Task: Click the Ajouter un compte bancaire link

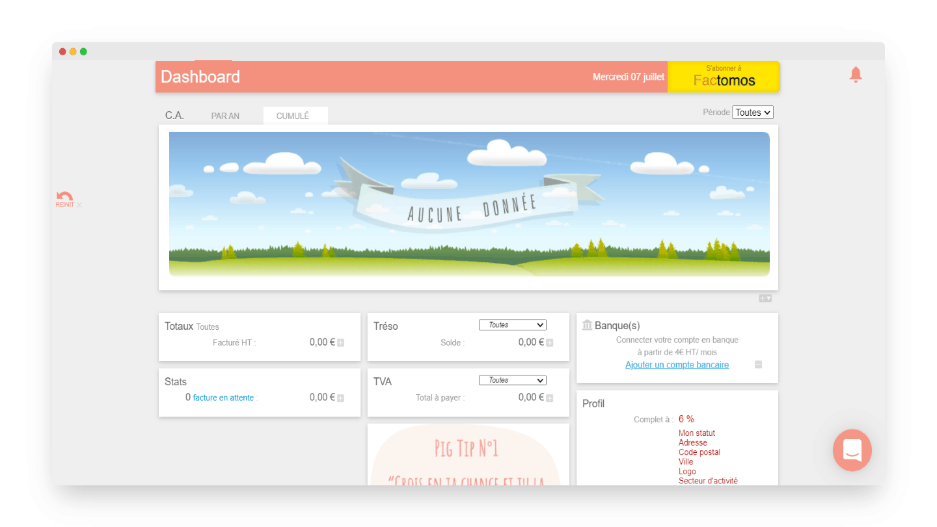Action: tap(677, 365)
